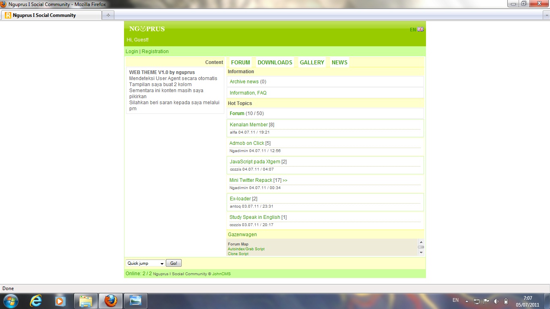Open the GALLERY menu item
The width and height of the screenshot is (550, 309).
coord(312,62)
